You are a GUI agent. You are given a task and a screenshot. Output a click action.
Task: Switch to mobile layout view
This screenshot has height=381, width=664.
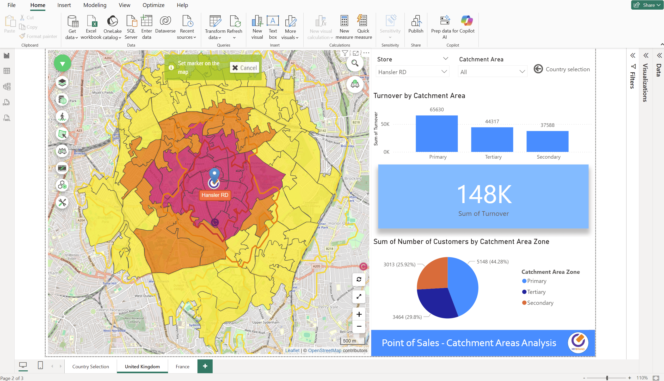[x=40, y=365]
